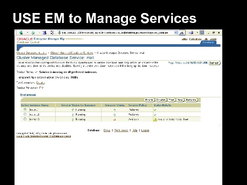Click the first row's Status Details checkmark
This screenshot has width=247, height=185.
coord(155,110)
